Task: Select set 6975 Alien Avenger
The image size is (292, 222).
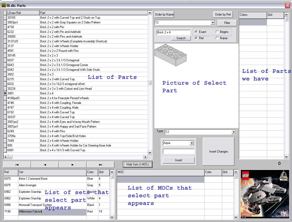Action: tap(56, 185)
